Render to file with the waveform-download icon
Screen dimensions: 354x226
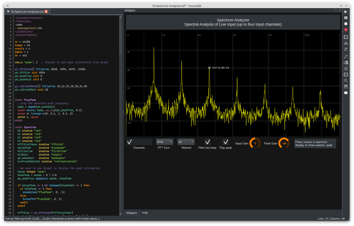[x=346, y=43]
